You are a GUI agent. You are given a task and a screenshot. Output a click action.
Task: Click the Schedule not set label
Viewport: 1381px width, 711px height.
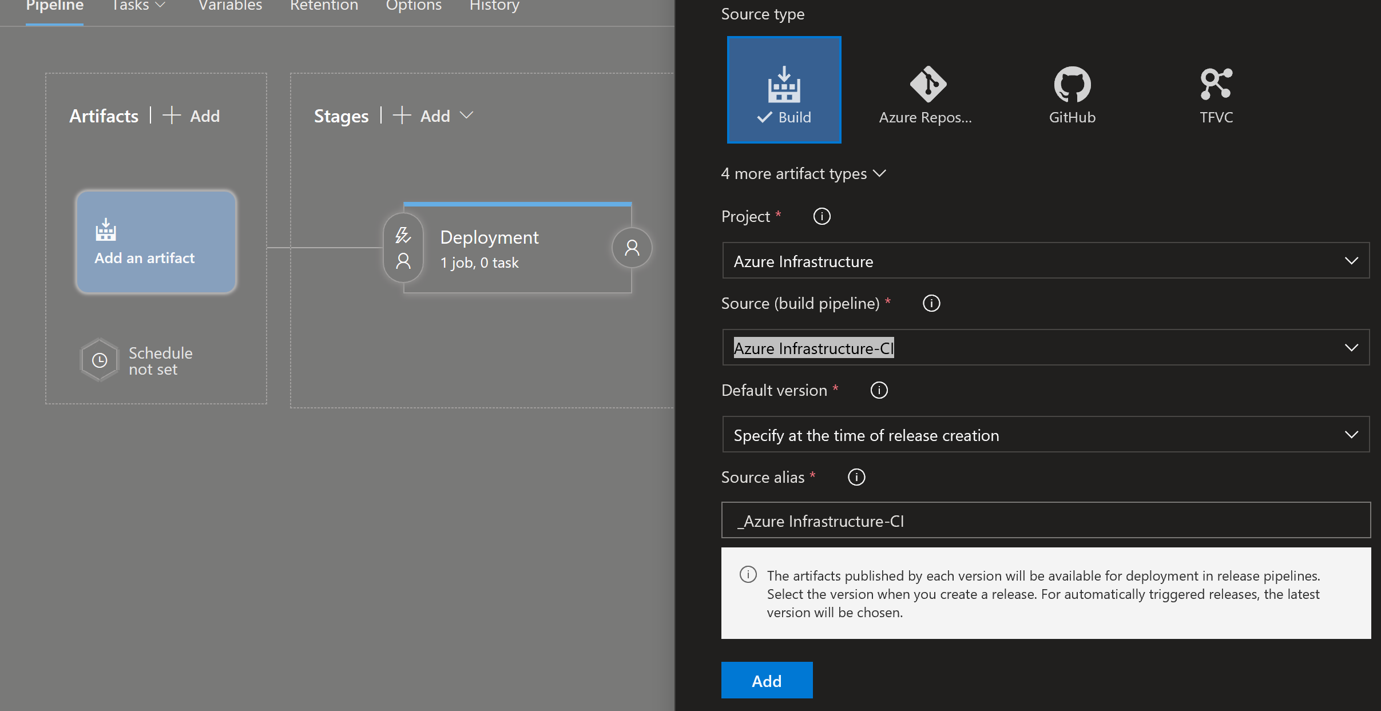coord(161,361)
